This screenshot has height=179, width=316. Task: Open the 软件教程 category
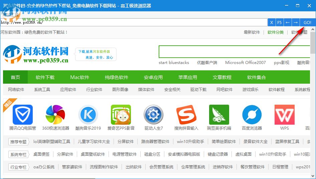click(277, 89)
